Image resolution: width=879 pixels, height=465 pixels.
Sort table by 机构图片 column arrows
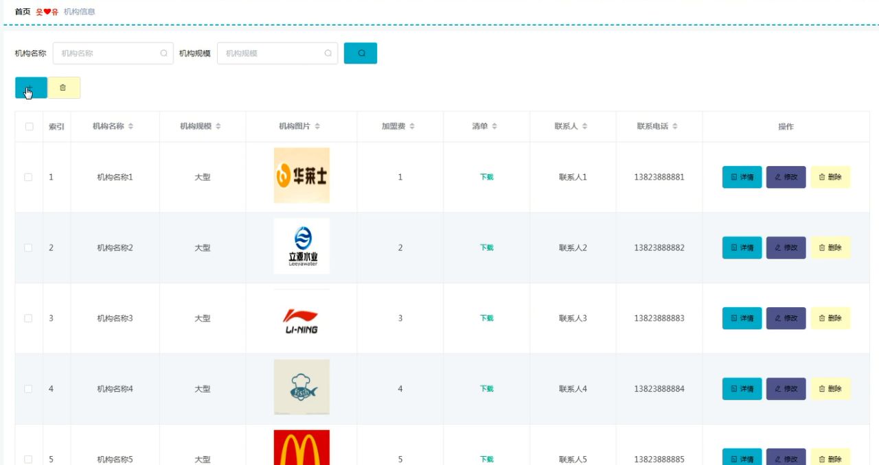point(317,127)
